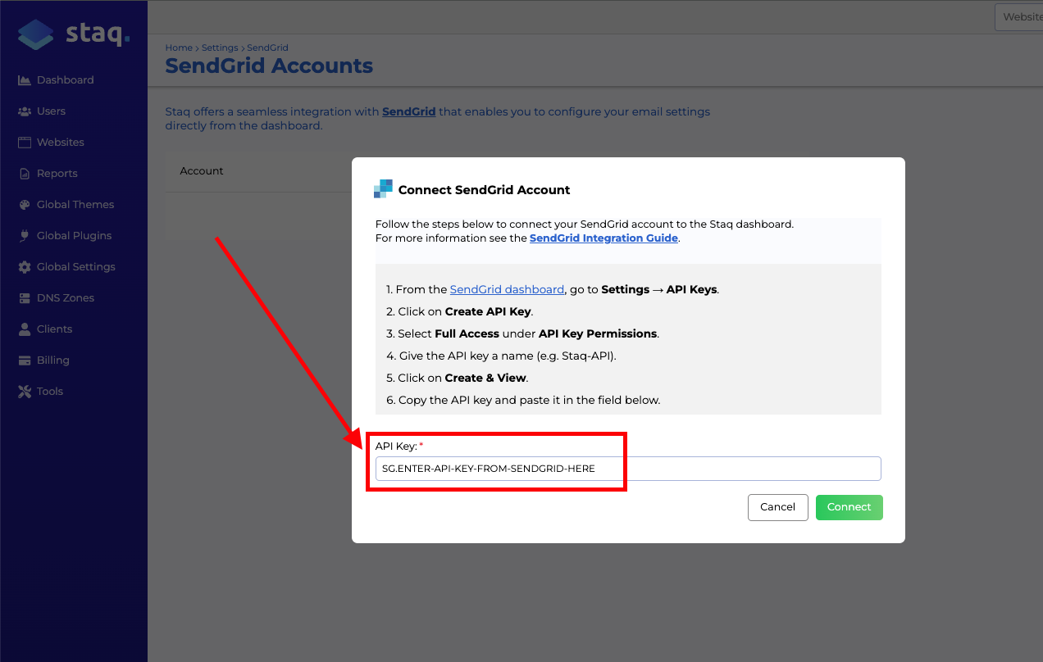Click the Global Plugins plug icon
The height and width of the screenshot is (662, 1043).
pyautogui.click(x=25, y=236)
